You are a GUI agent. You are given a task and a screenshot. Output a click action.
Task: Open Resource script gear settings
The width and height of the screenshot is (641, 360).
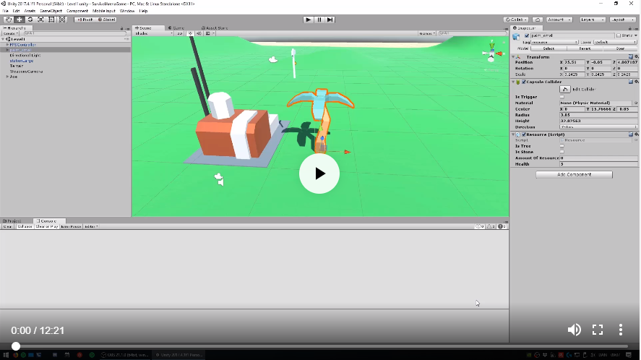click(x=636, y=134)
